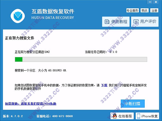This screenshot has width=162, height=121.
Task: Follow the 下载 download link
Action: coord(104,85)
